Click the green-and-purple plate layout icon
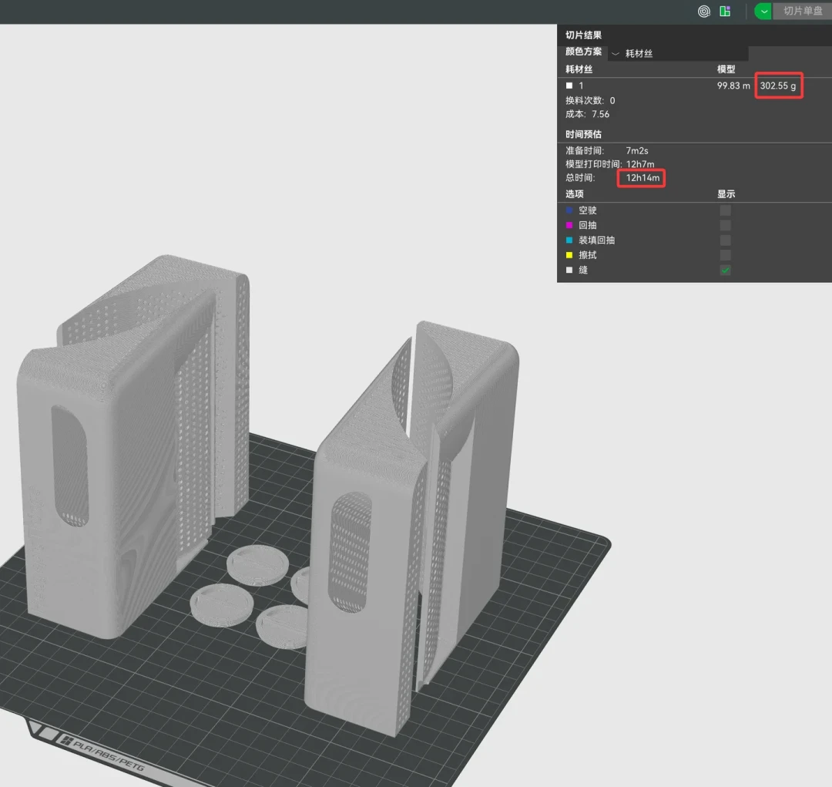Image resolution: width=832 pixels, height=787 pixels. coord(725,11)
